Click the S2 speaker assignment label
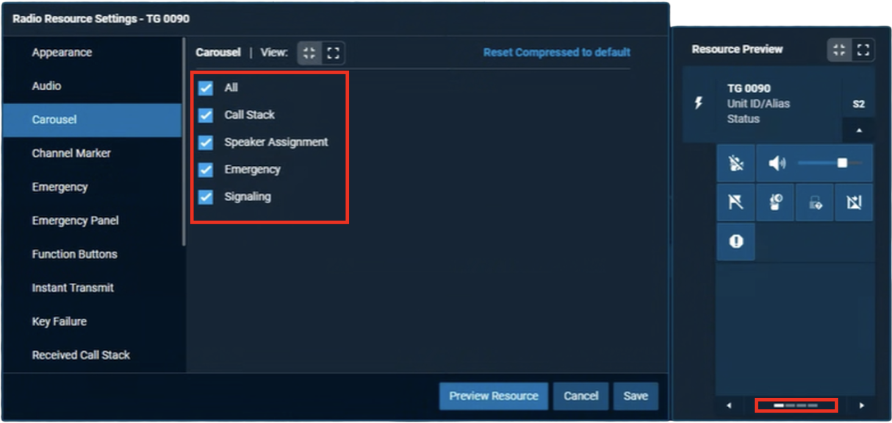 858,104
